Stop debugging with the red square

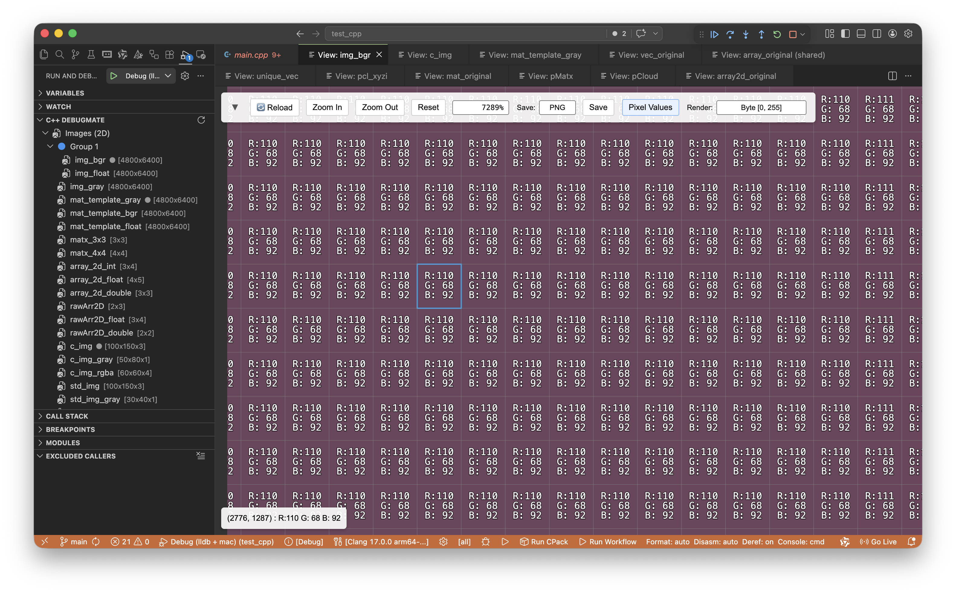pos(792,34)
